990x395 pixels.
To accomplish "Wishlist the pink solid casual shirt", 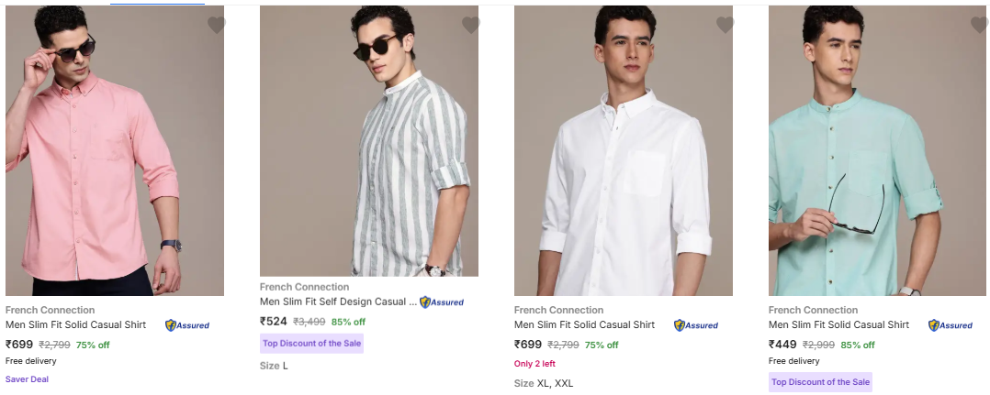I will click(216, 26).
